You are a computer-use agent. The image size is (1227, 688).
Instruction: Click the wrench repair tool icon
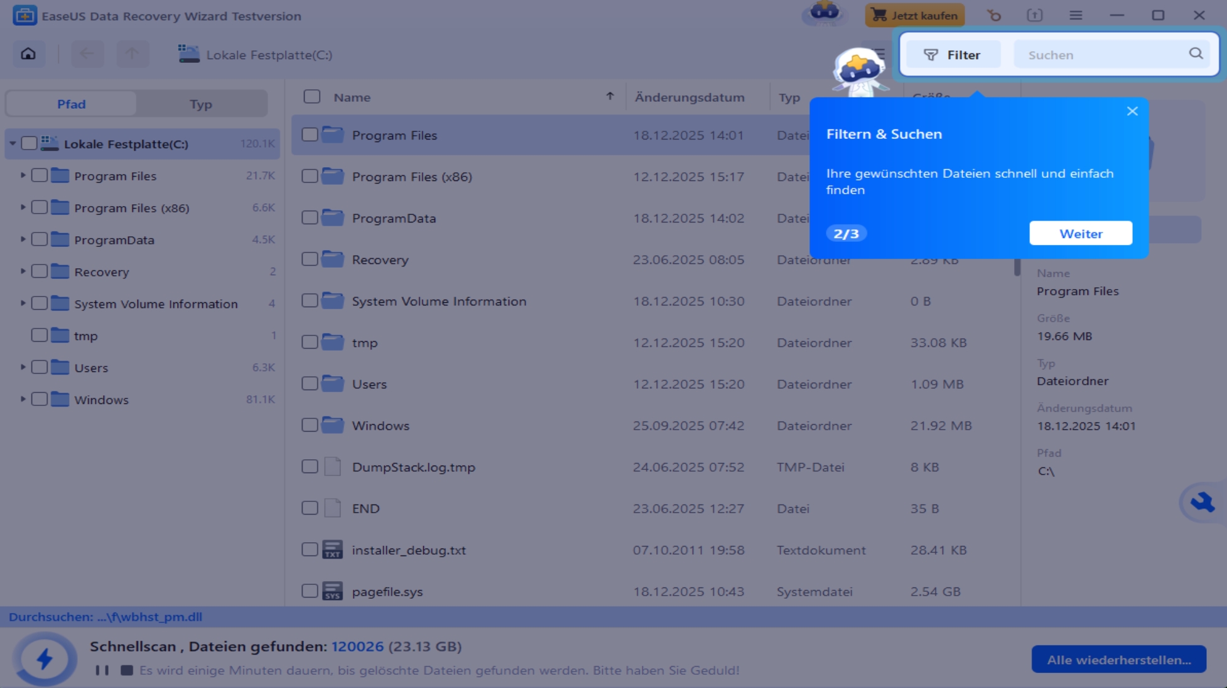1202,502
